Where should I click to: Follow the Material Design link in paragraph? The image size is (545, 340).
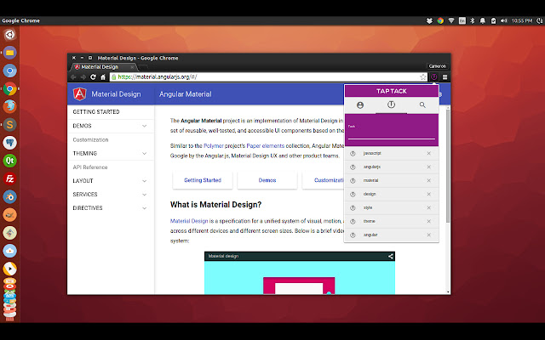coord(189,221)
